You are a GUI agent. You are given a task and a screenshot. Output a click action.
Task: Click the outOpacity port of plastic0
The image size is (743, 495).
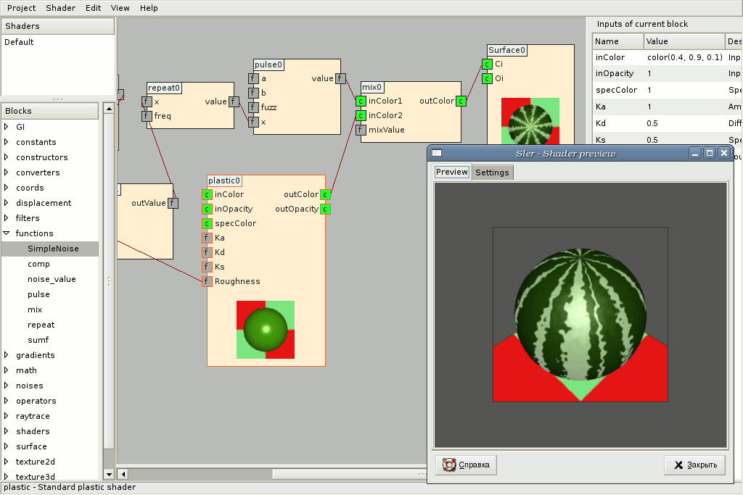coord(325,209)
